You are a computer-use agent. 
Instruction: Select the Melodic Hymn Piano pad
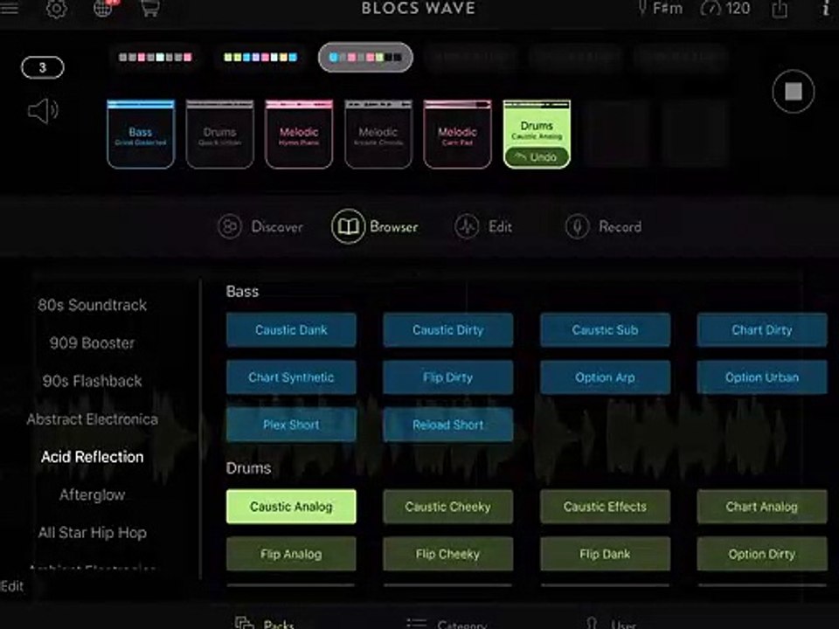tap(299, 135)
